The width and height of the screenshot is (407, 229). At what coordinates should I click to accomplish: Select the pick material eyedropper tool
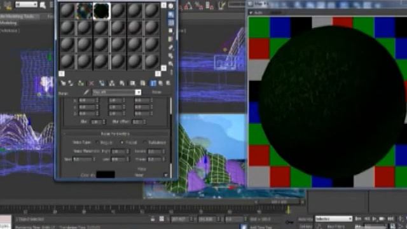[86, 92]
